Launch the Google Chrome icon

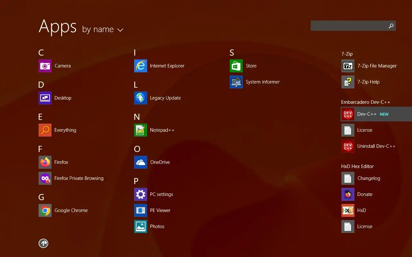point(45,210)
